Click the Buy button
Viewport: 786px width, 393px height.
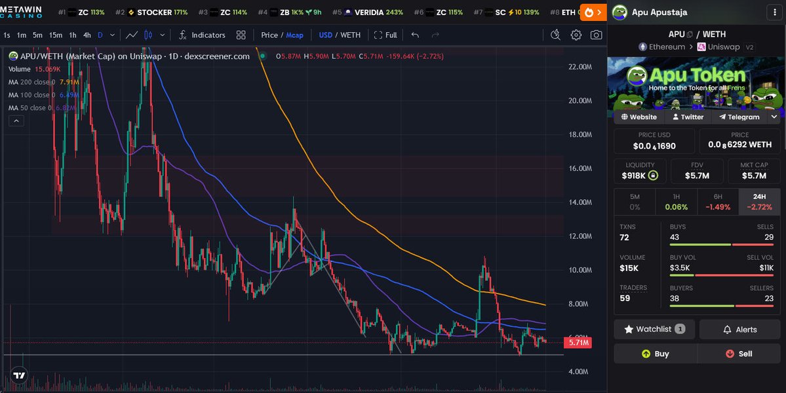click(655, 354)
